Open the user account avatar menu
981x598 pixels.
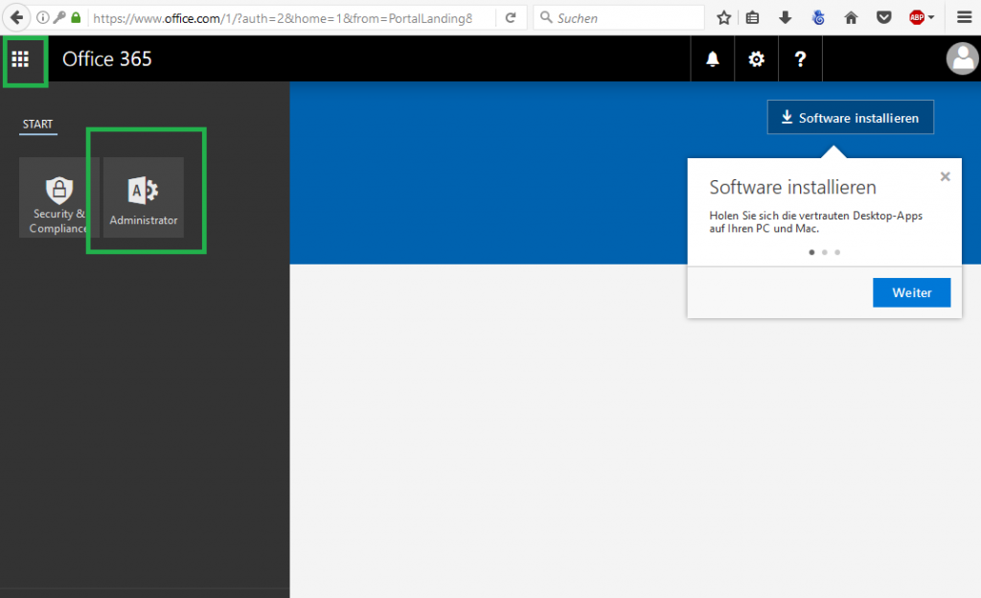(x=961, y=59)
